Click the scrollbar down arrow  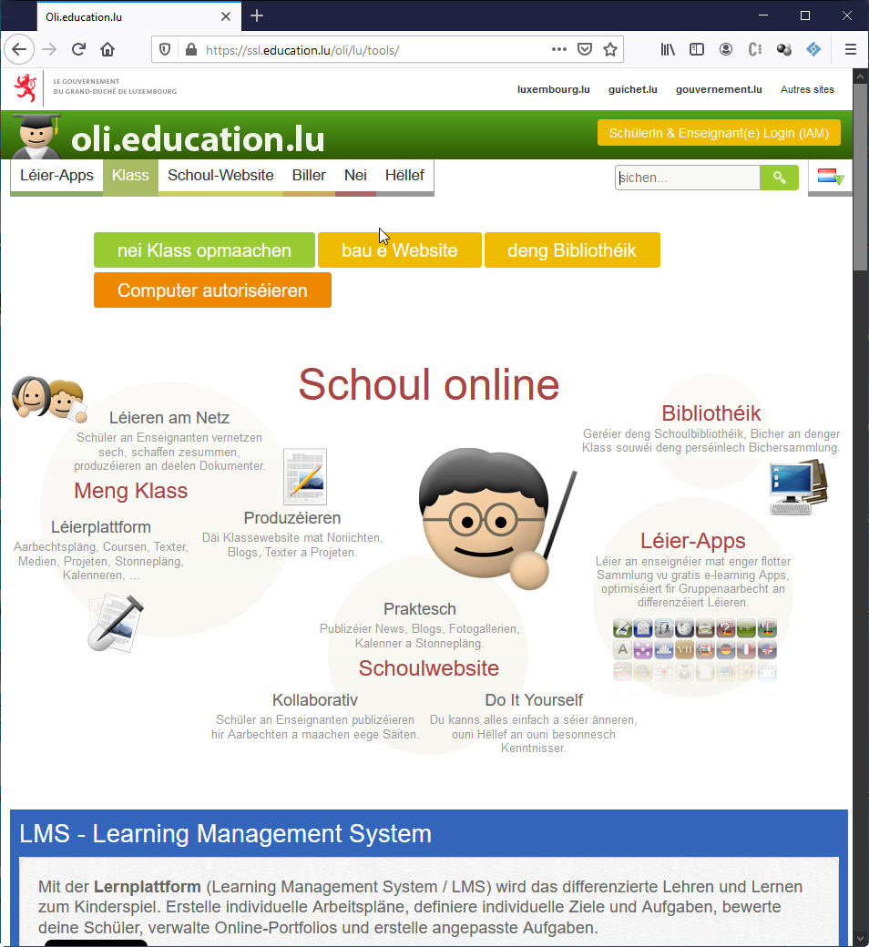click(x=861, y=939)
